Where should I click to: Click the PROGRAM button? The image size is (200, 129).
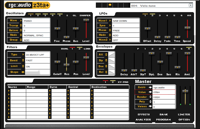163,120
